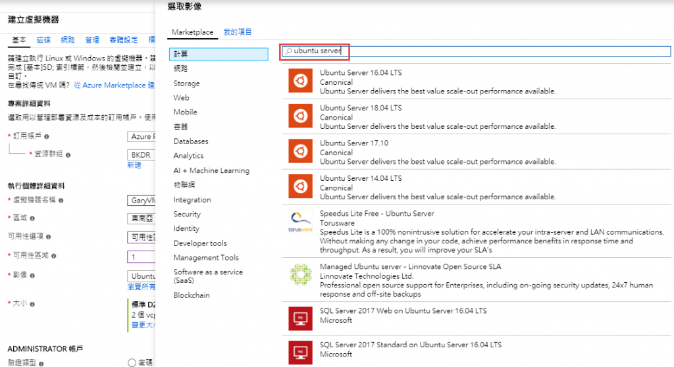Click the 瀏覽所有 images link

[x=142, y=287]
